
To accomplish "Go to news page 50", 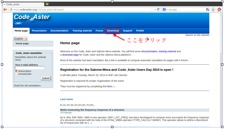I will pyautogui.click(x=80, y=105).
